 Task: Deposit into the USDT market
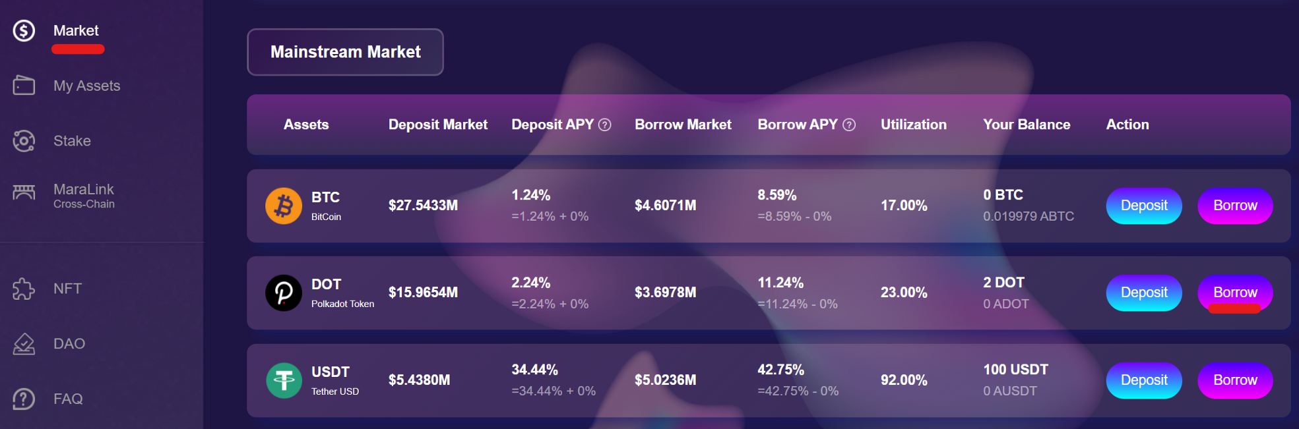click(x=1144, y=380)
